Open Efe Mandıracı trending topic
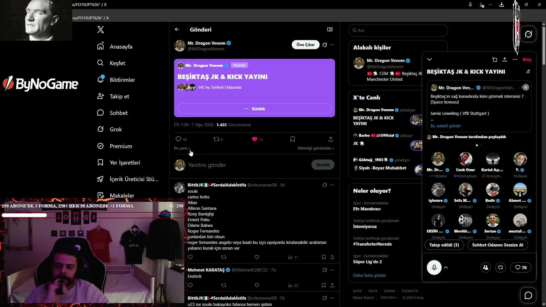 coord(367,209)
